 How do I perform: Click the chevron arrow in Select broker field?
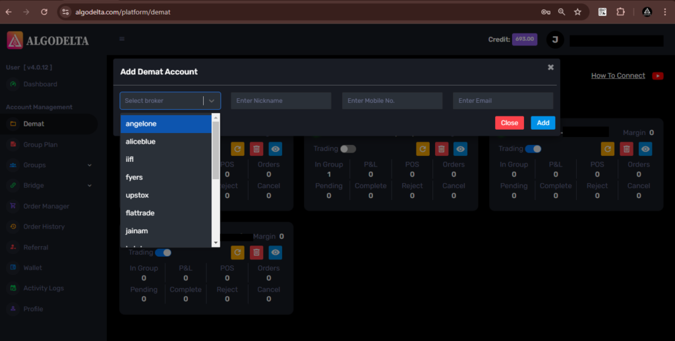coord(212,101)
